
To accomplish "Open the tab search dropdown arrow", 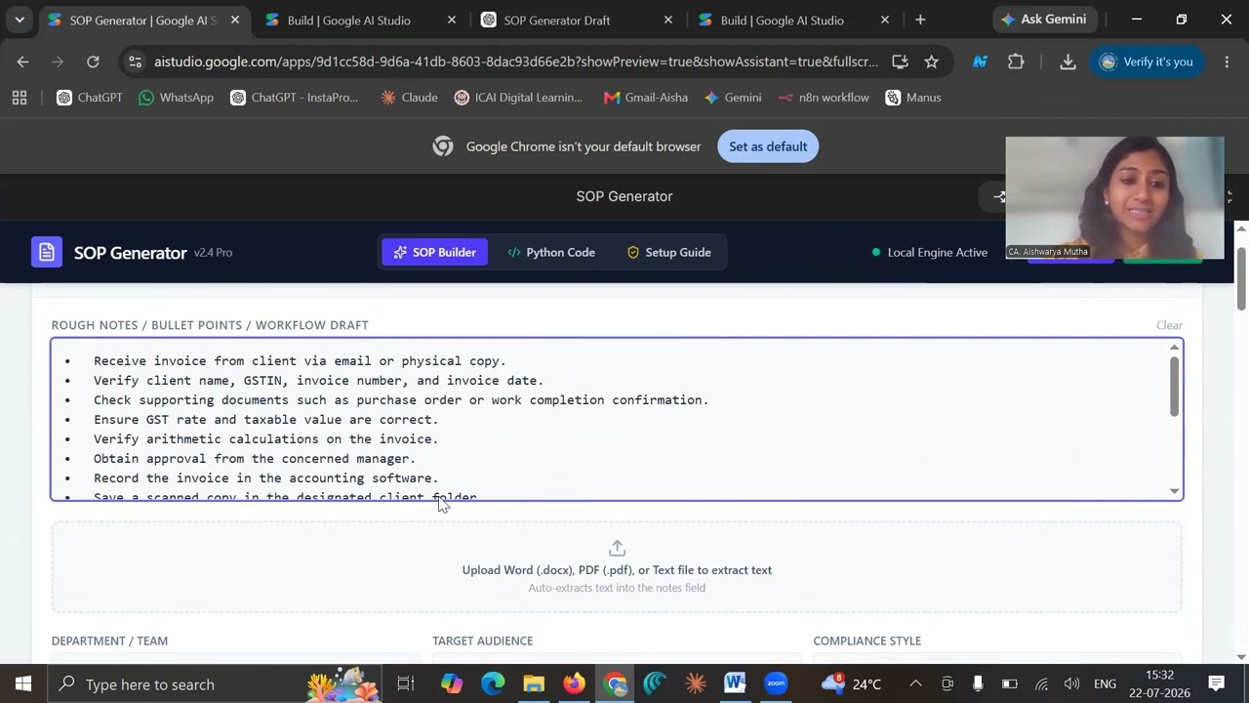I will tap(20, 20).
